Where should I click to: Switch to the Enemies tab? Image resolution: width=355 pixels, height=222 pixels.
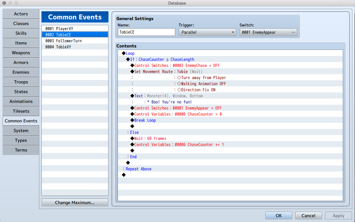click(21, 72)
